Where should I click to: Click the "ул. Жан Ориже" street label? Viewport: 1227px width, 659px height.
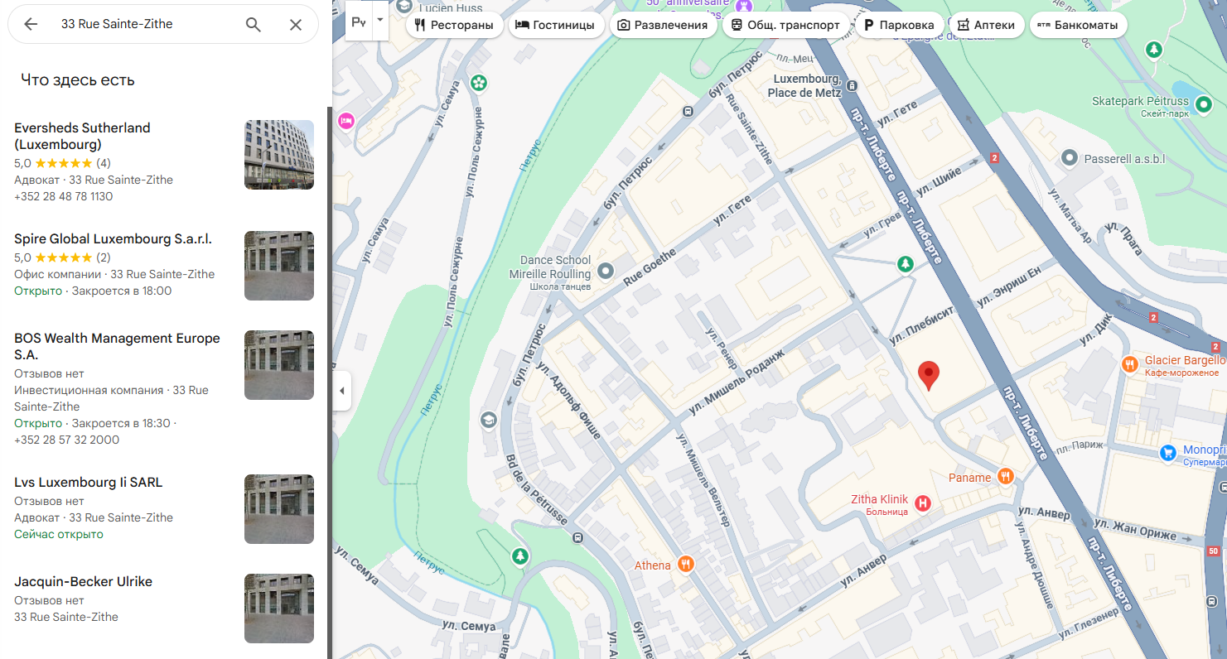point(1135,530)
